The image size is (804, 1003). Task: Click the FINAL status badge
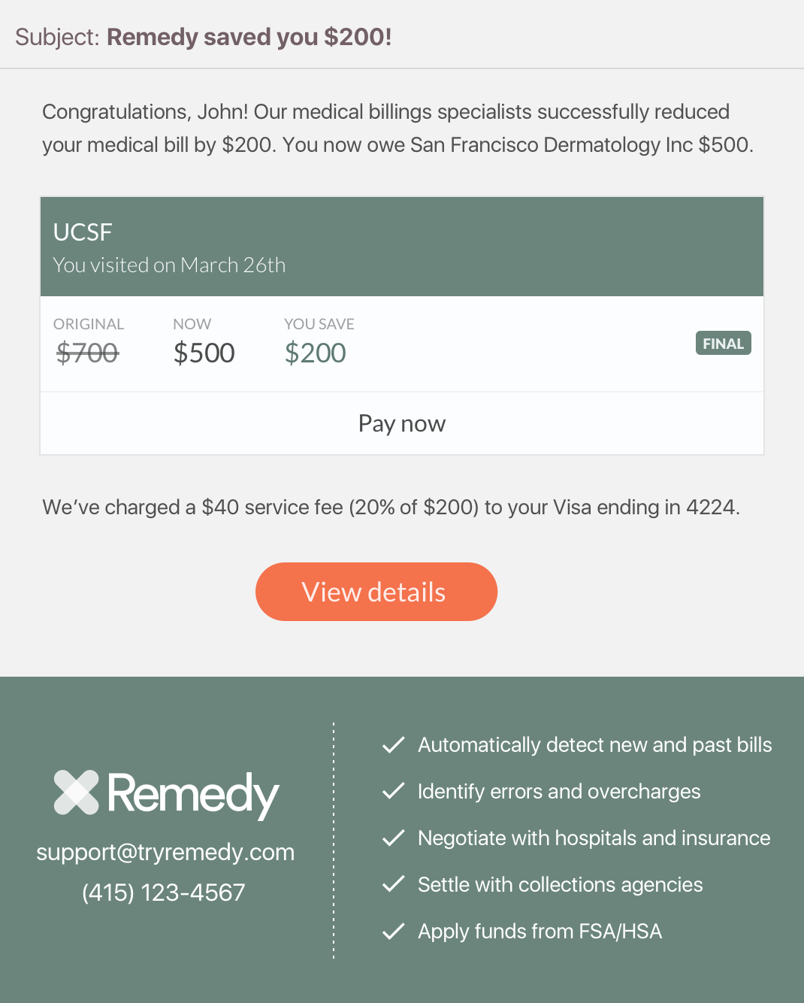pyautogui.click(x=723, y=344)
